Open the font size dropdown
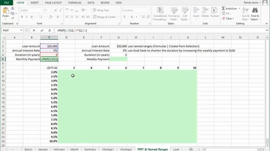The height and width of the screenshot is (151, 270). click(x=51, y=10)
